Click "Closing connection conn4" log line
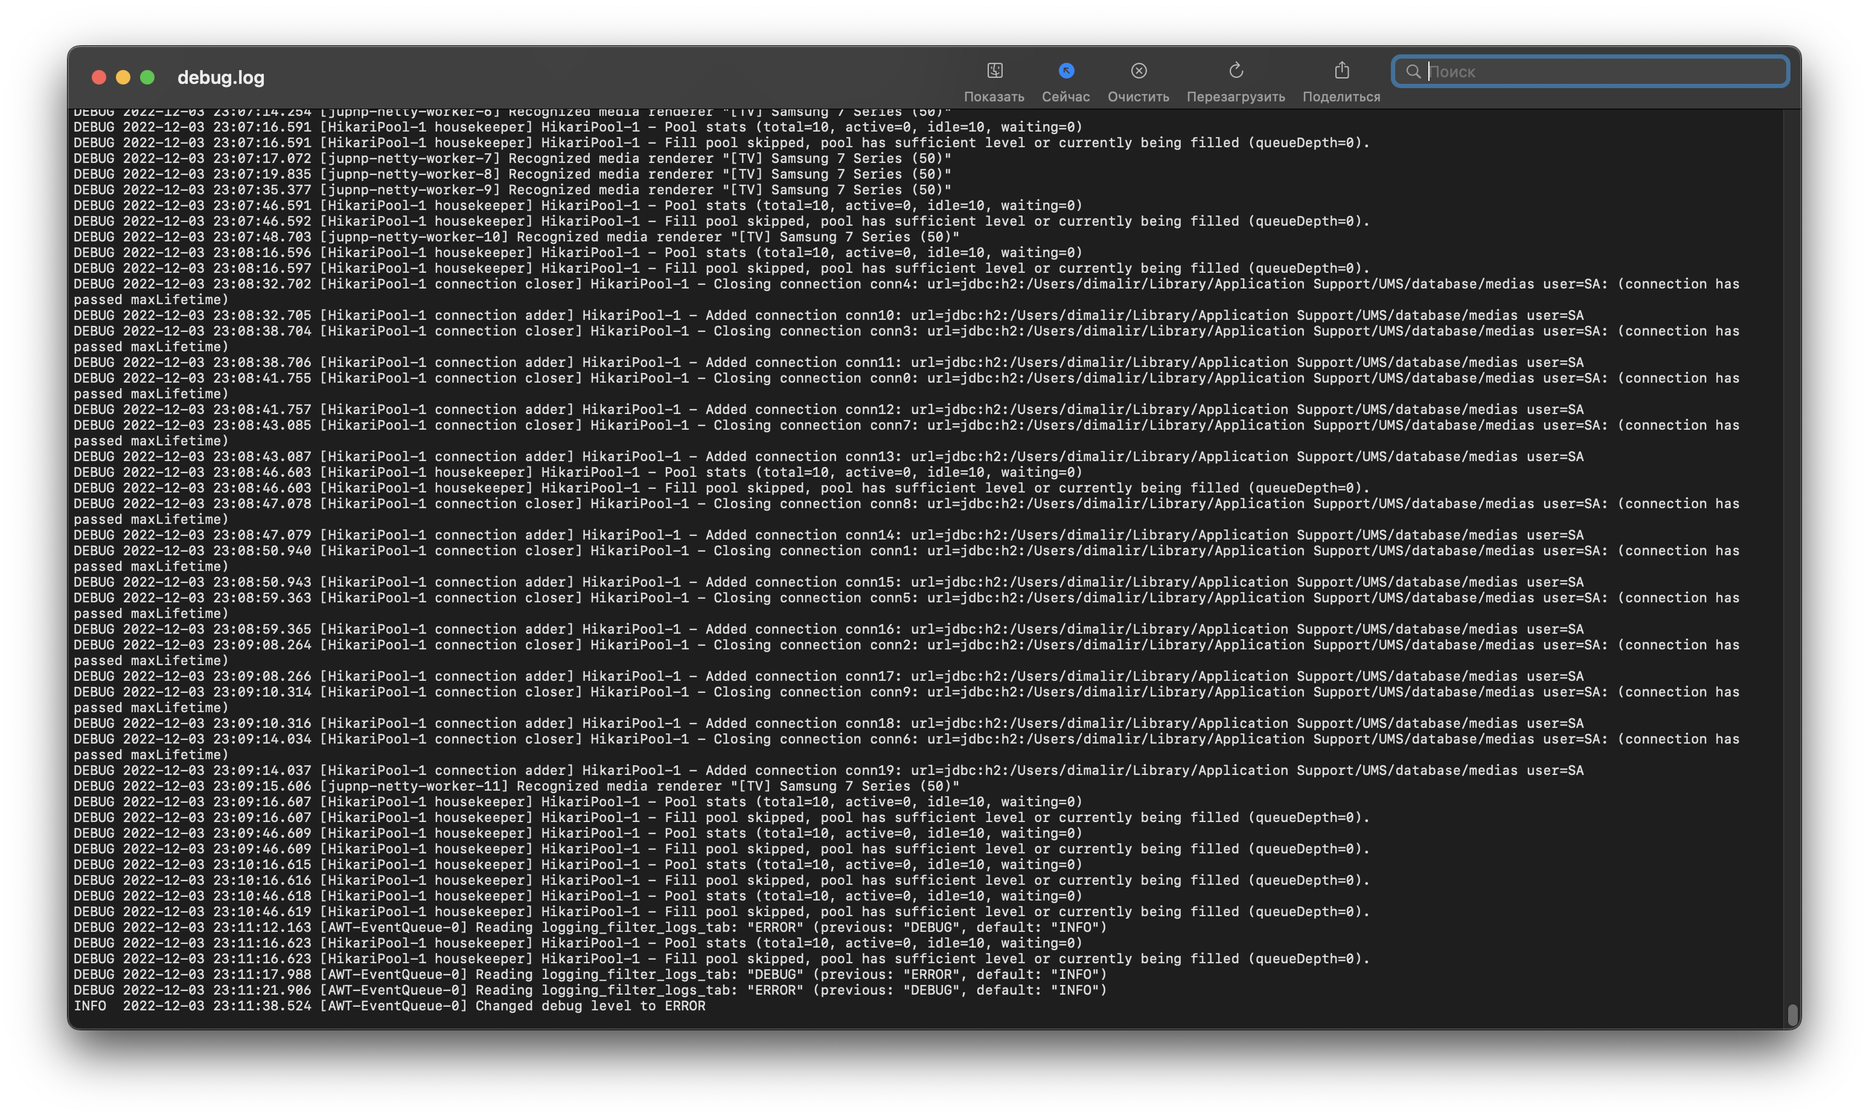The width and height of the screenshot is (1869, 1119). point(906,292)
